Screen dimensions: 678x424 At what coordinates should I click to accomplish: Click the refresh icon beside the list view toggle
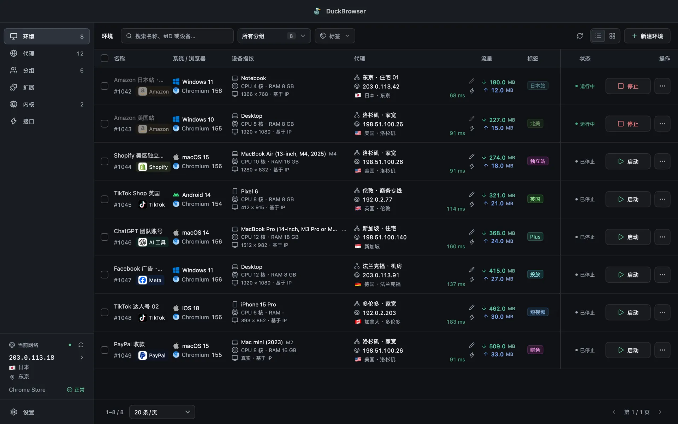point(579,36)
